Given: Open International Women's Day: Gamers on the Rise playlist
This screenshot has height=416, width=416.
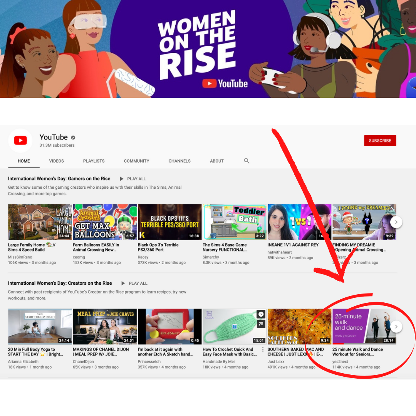Looking at the screenshot, I should click(59, 179).
